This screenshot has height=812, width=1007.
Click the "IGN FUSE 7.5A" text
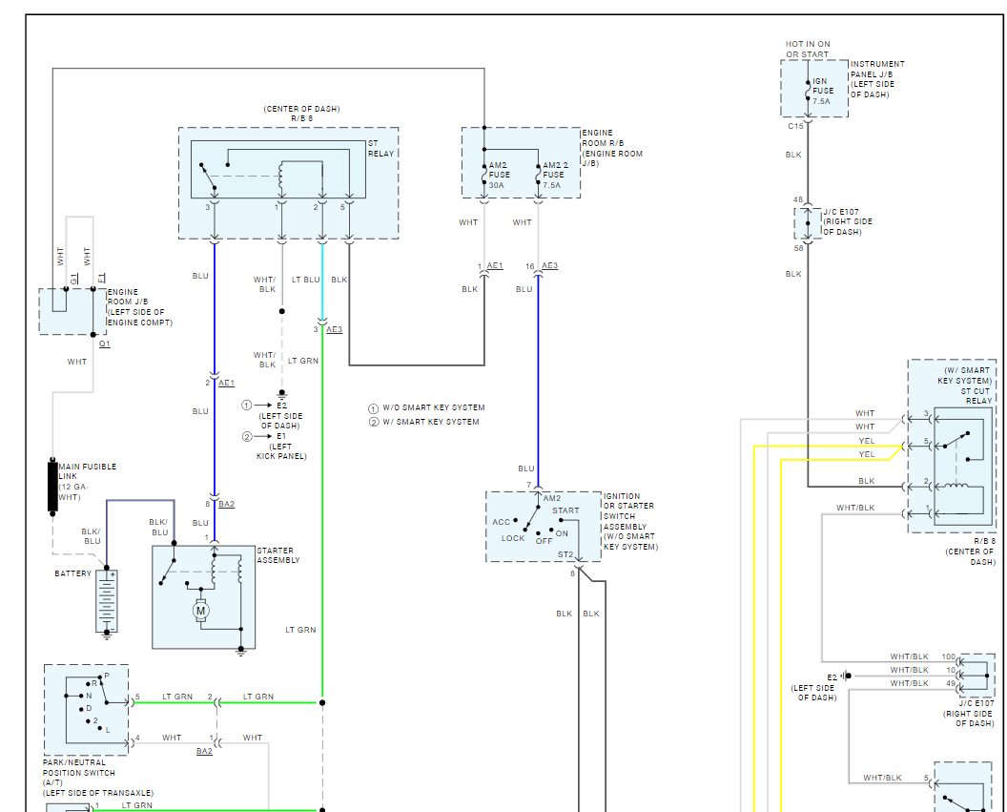click(x=823, y=92)
